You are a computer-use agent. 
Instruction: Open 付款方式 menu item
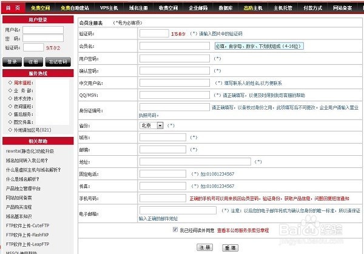pos(312,8)
